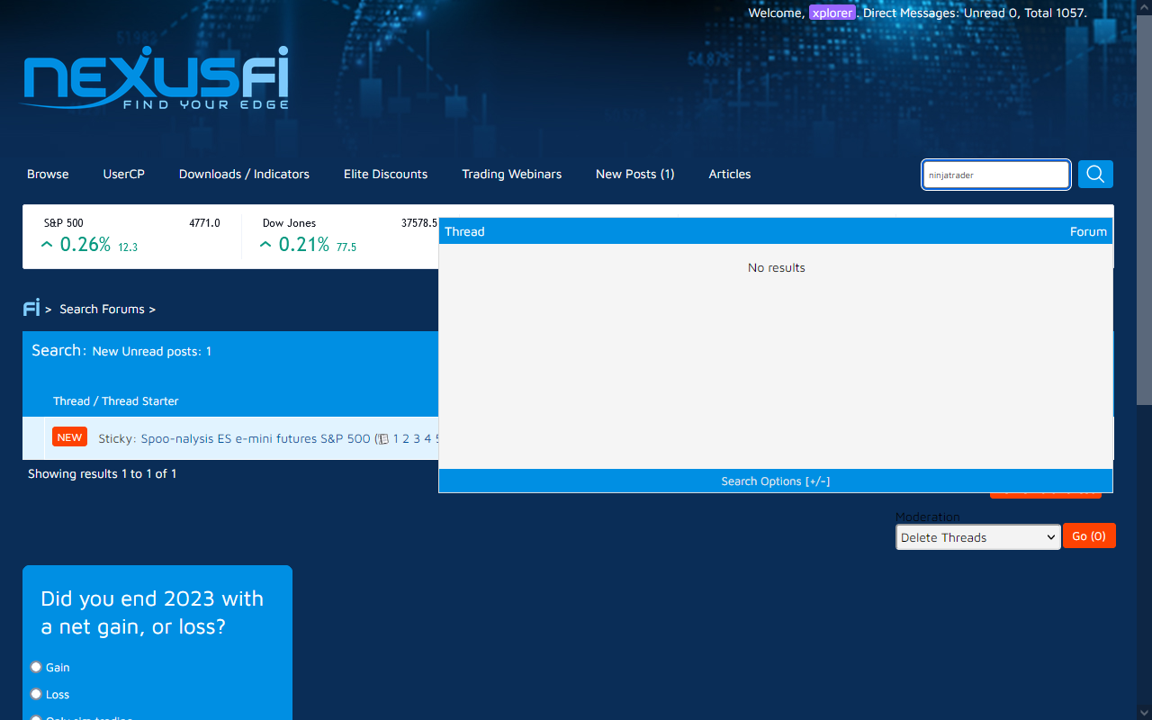
Task: Go to page 2 of Spoo-nalysis thread
Action: pos(407,438)
